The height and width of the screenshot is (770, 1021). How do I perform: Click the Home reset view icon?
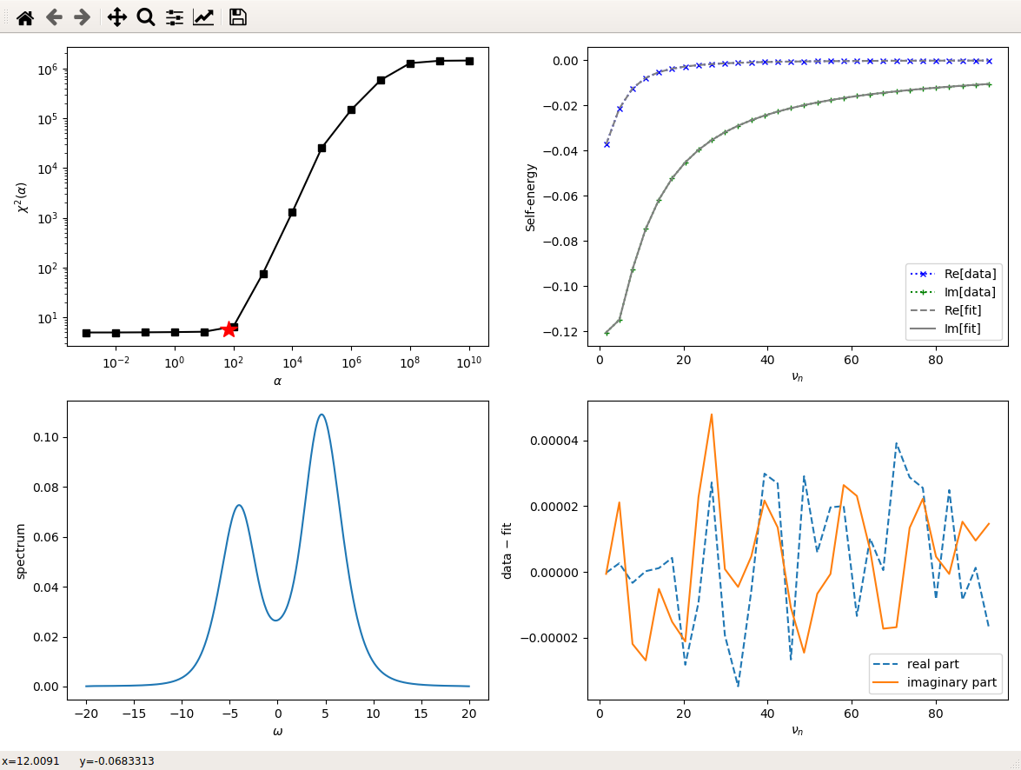[25, 17]
